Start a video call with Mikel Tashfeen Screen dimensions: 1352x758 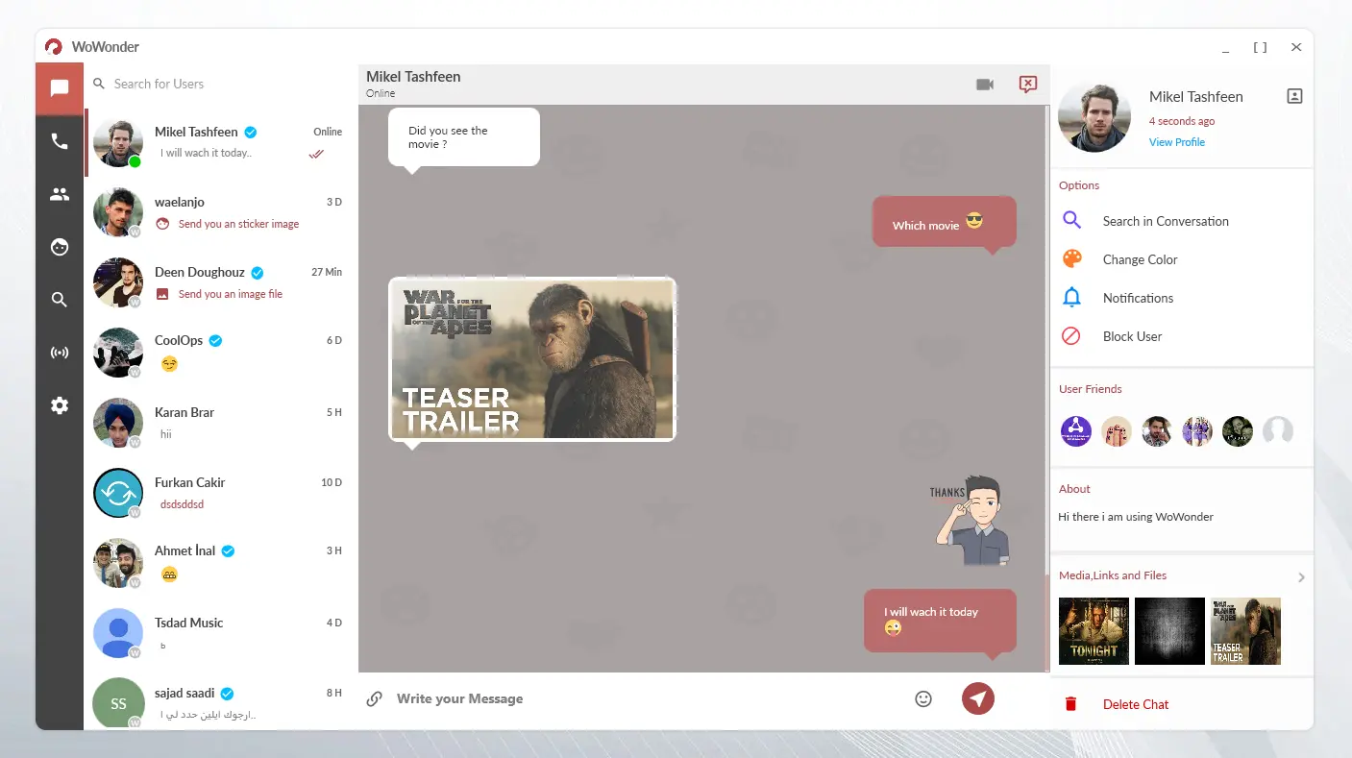point(984,85)
